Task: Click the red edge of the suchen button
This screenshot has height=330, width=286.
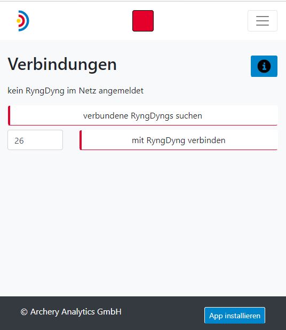Action: pos(9,115)
